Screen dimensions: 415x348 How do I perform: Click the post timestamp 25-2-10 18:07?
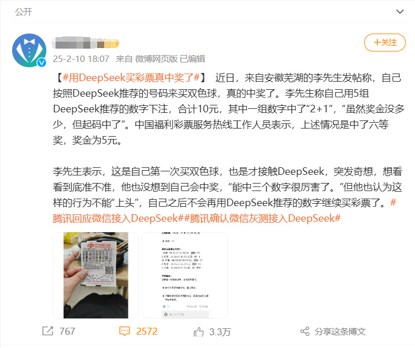[81, 59]
